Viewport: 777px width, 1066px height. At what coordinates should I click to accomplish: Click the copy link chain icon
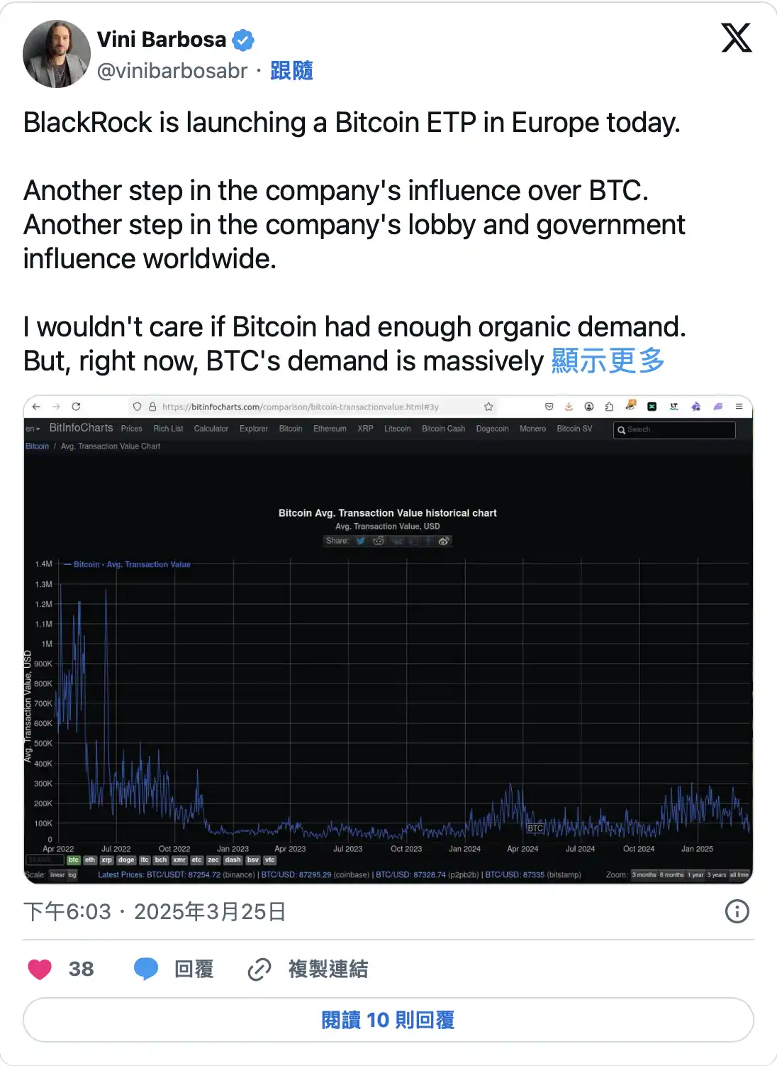pyautogui.click(x=259, y=969)
